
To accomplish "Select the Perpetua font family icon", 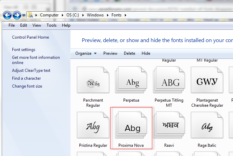I will click(131, 80).
